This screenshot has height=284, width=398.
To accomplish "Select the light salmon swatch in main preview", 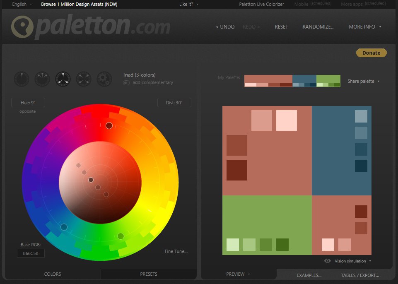I will [x=262, y=120].
